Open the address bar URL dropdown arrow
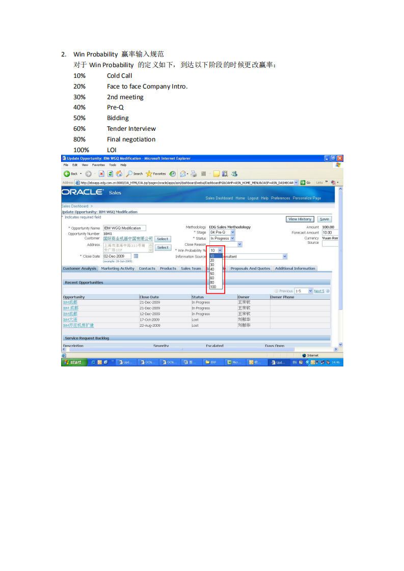The width and height of the screenshot is (404, 571). pos(296,182)
